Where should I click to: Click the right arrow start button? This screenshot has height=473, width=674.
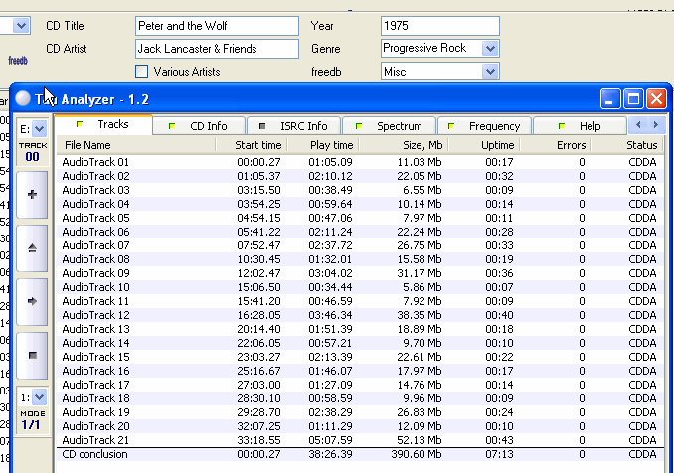tap(32, 302)
